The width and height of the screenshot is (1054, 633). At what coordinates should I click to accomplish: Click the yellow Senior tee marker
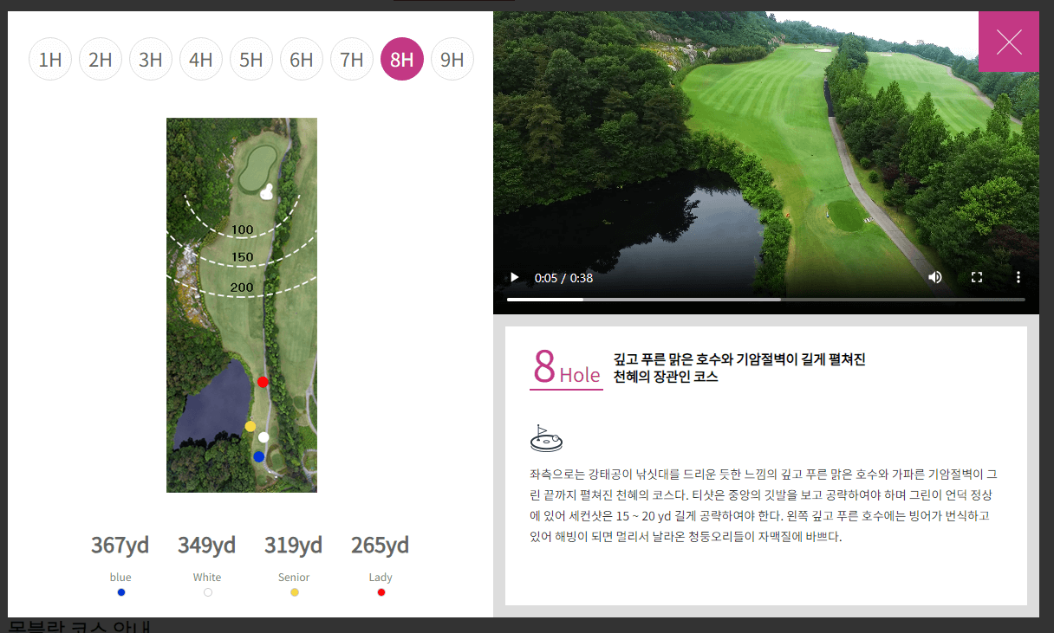click(x=250, y=425)
